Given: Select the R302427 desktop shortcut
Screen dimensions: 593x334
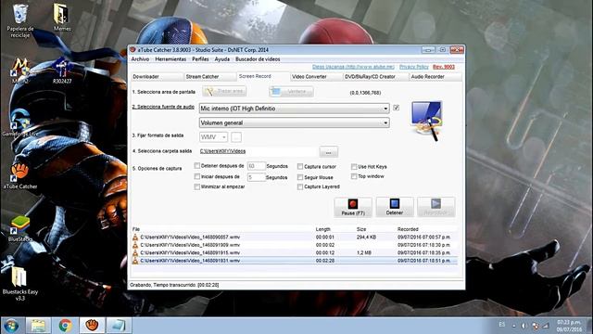Looking at the screenshot, I should (x=62, y=71).
